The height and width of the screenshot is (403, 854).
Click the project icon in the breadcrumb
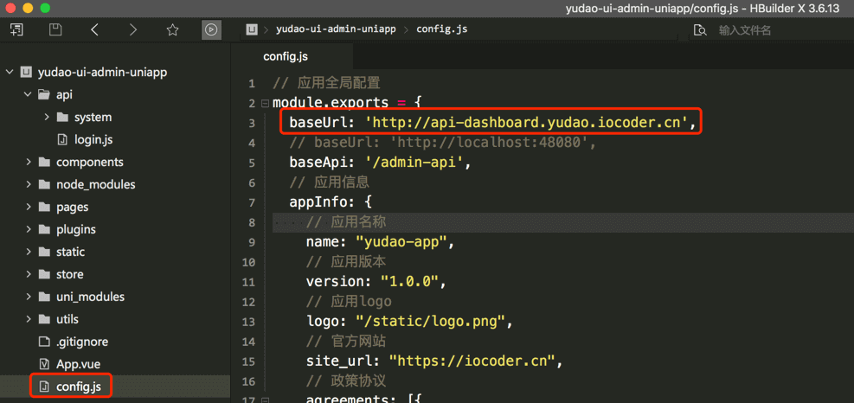tap(252, 29)
